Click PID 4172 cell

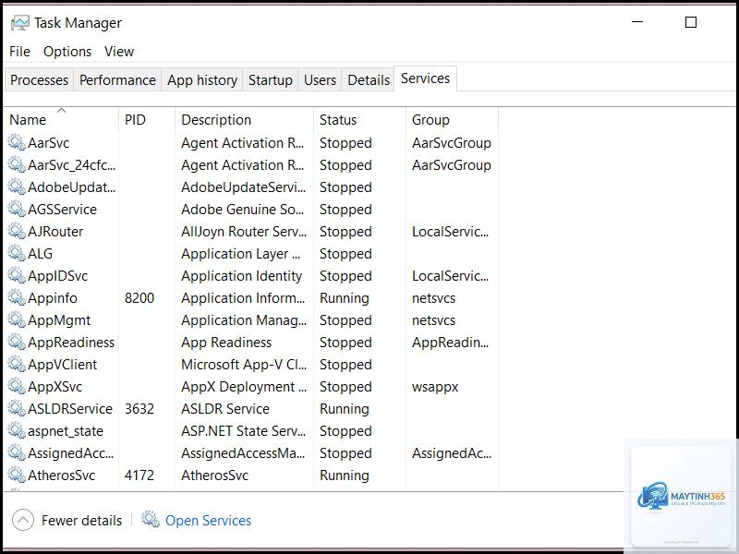[139, 475]
